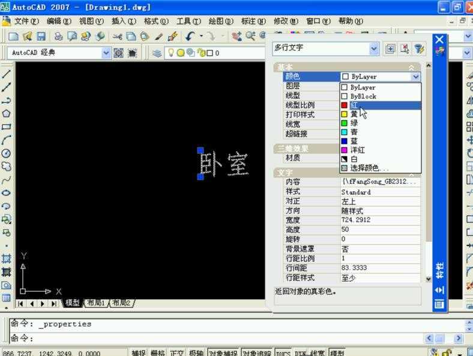Select the green 绿 color swatch
Image resolution: width=473 pixels, height=356 pixels.
(x=344, y=123)
